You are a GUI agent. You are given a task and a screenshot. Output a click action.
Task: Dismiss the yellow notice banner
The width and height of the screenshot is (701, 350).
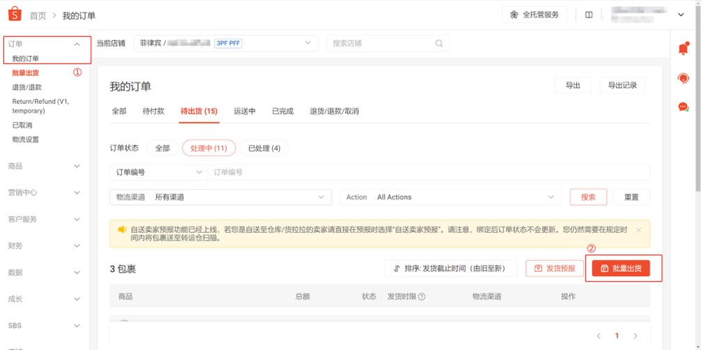pyautogui.click(x=638, y=229)
